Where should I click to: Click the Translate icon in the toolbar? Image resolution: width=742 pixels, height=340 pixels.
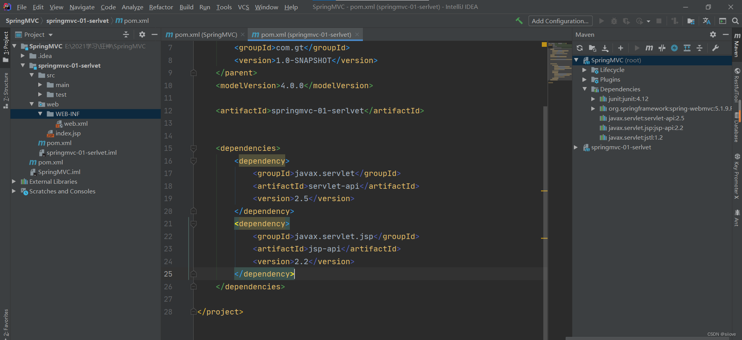[707, 21]
